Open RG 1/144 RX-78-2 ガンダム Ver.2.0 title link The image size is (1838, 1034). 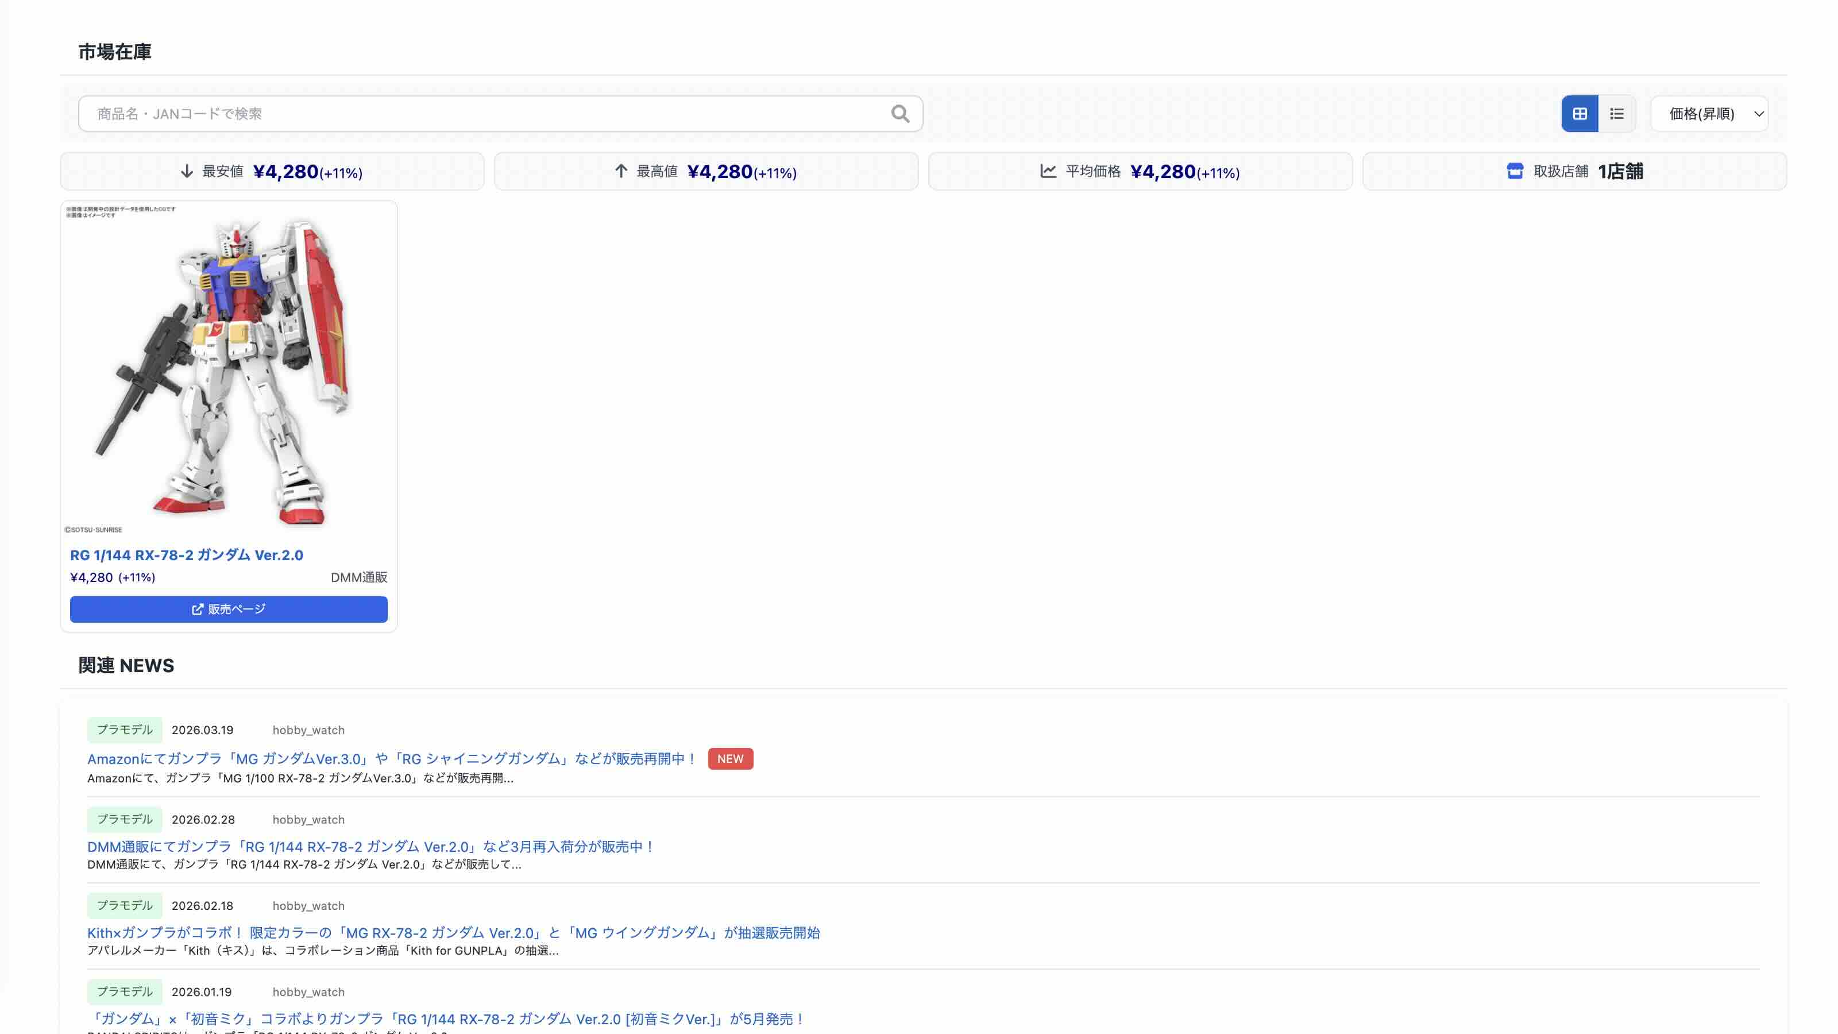pos(186,555)
